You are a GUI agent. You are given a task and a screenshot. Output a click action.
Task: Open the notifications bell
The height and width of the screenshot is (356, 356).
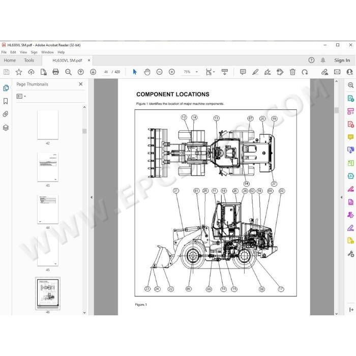click(x=323, y=60)
